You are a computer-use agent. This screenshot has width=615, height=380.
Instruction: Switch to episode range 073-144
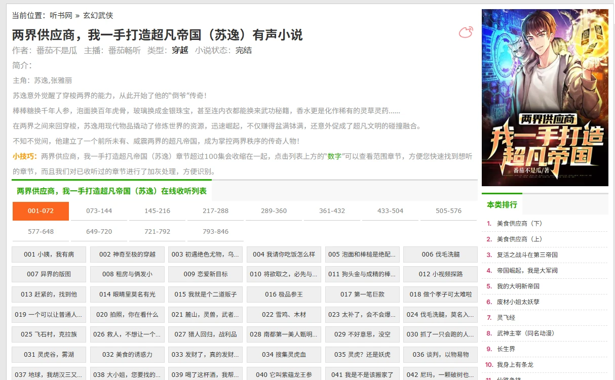point(99,211)
